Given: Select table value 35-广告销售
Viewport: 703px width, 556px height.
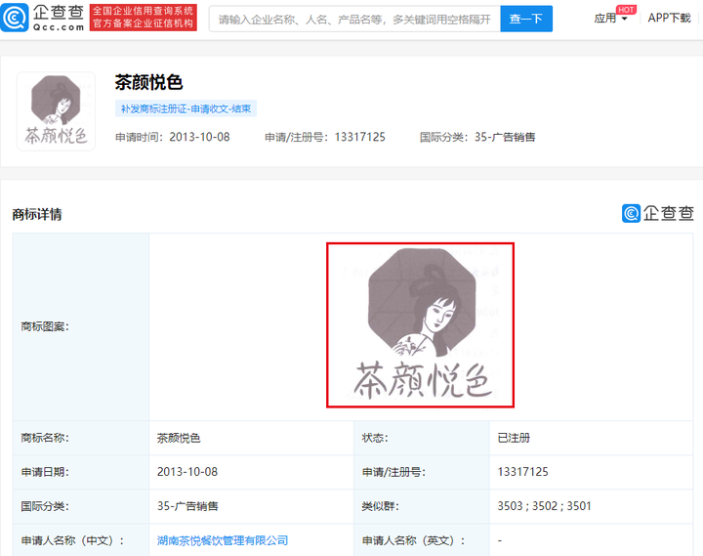Looking at the screenshot, I should coord(187,506).
